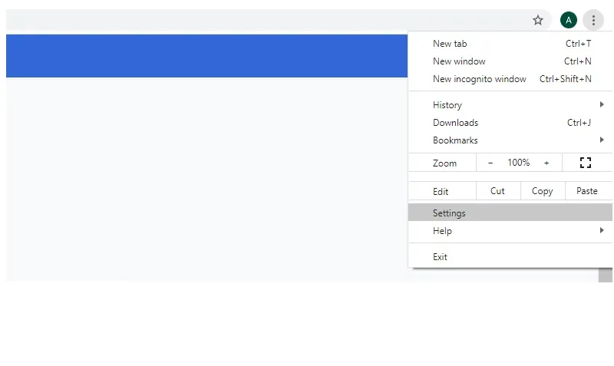Enter fullscreen using the square brackets icon

[586, 163]
